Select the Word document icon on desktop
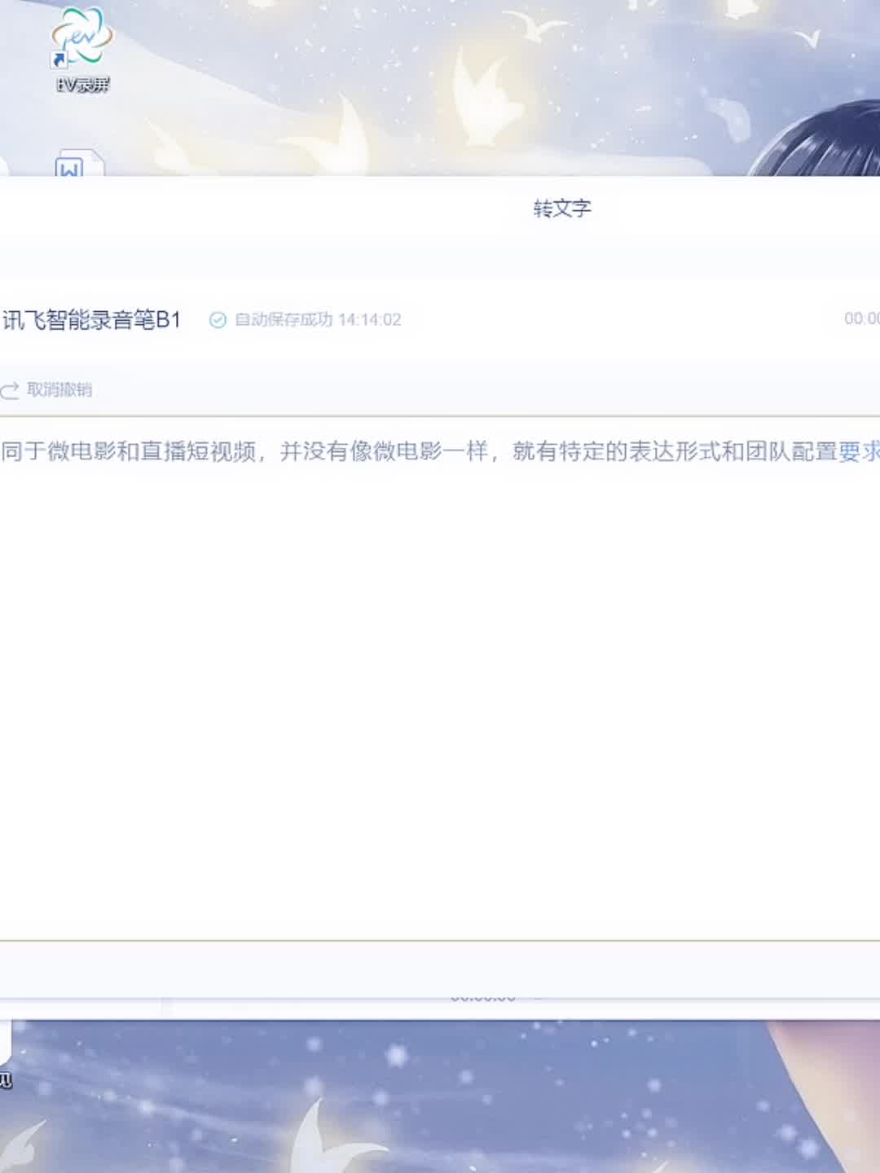 pyautogui.click(x=78, y=165)
